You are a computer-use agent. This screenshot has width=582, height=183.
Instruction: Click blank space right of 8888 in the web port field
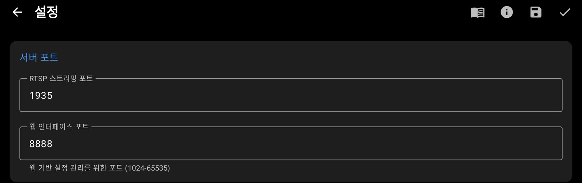coord(309,144)
